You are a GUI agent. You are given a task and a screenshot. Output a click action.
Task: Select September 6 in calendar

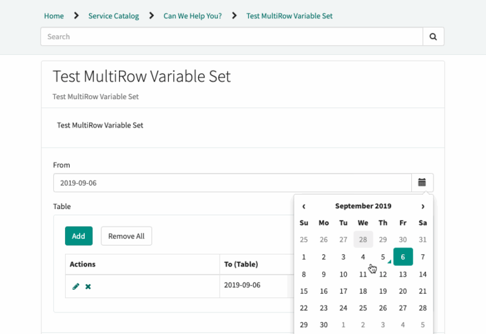click(x=403, y=257)
